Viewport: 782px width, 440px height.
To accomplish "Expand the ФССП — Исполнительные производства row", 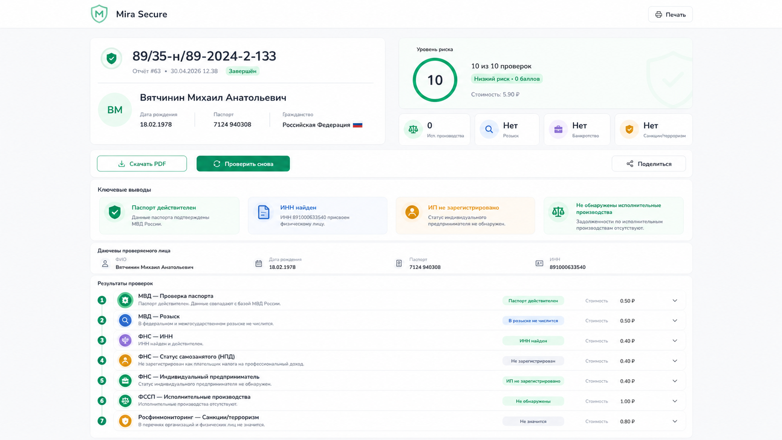I will (x=675, y=401).
